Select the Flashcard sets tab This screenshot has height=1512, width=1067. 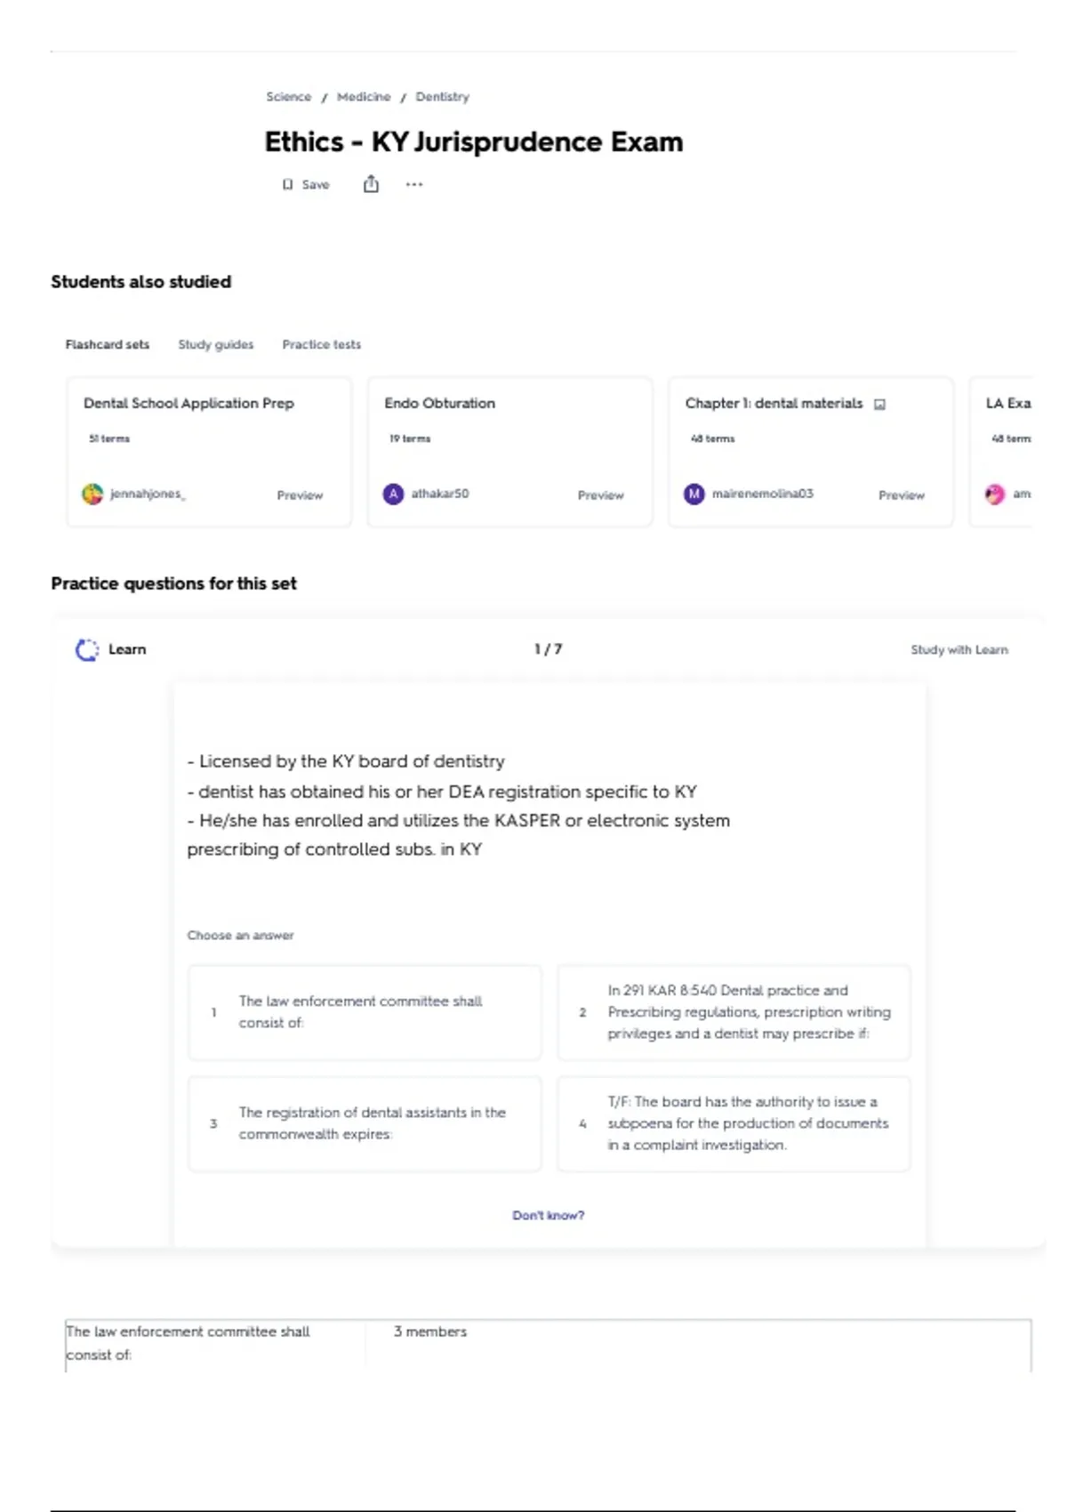pyautogui.click(x=108, y=344)
